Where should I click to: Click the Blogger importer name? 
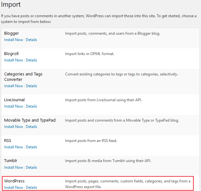click(x=11, y=33)
